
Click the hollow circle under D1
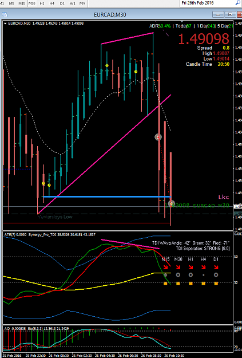216,275
